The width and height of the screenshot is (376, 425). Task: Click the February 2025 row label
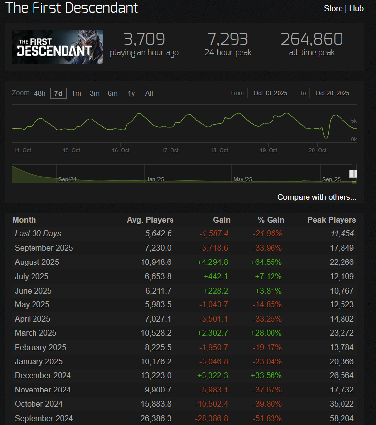click(x=40, y=347)
